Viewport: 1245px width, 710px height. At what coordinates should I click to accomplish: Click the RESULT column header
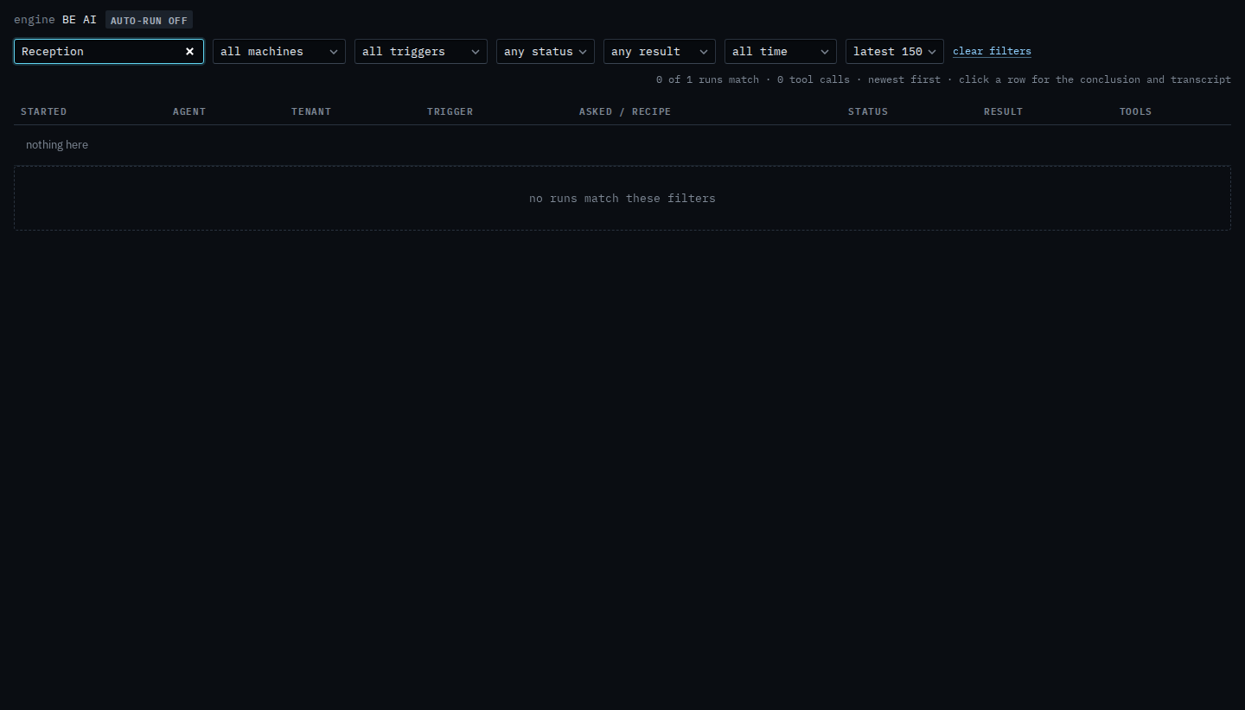[x=1003, y=111]
